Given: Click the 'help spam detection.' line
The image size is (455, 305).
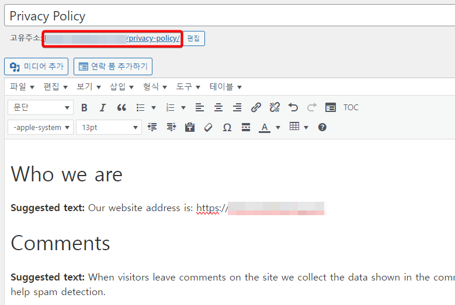Looking at the screenshot, I should pos(58,292).
